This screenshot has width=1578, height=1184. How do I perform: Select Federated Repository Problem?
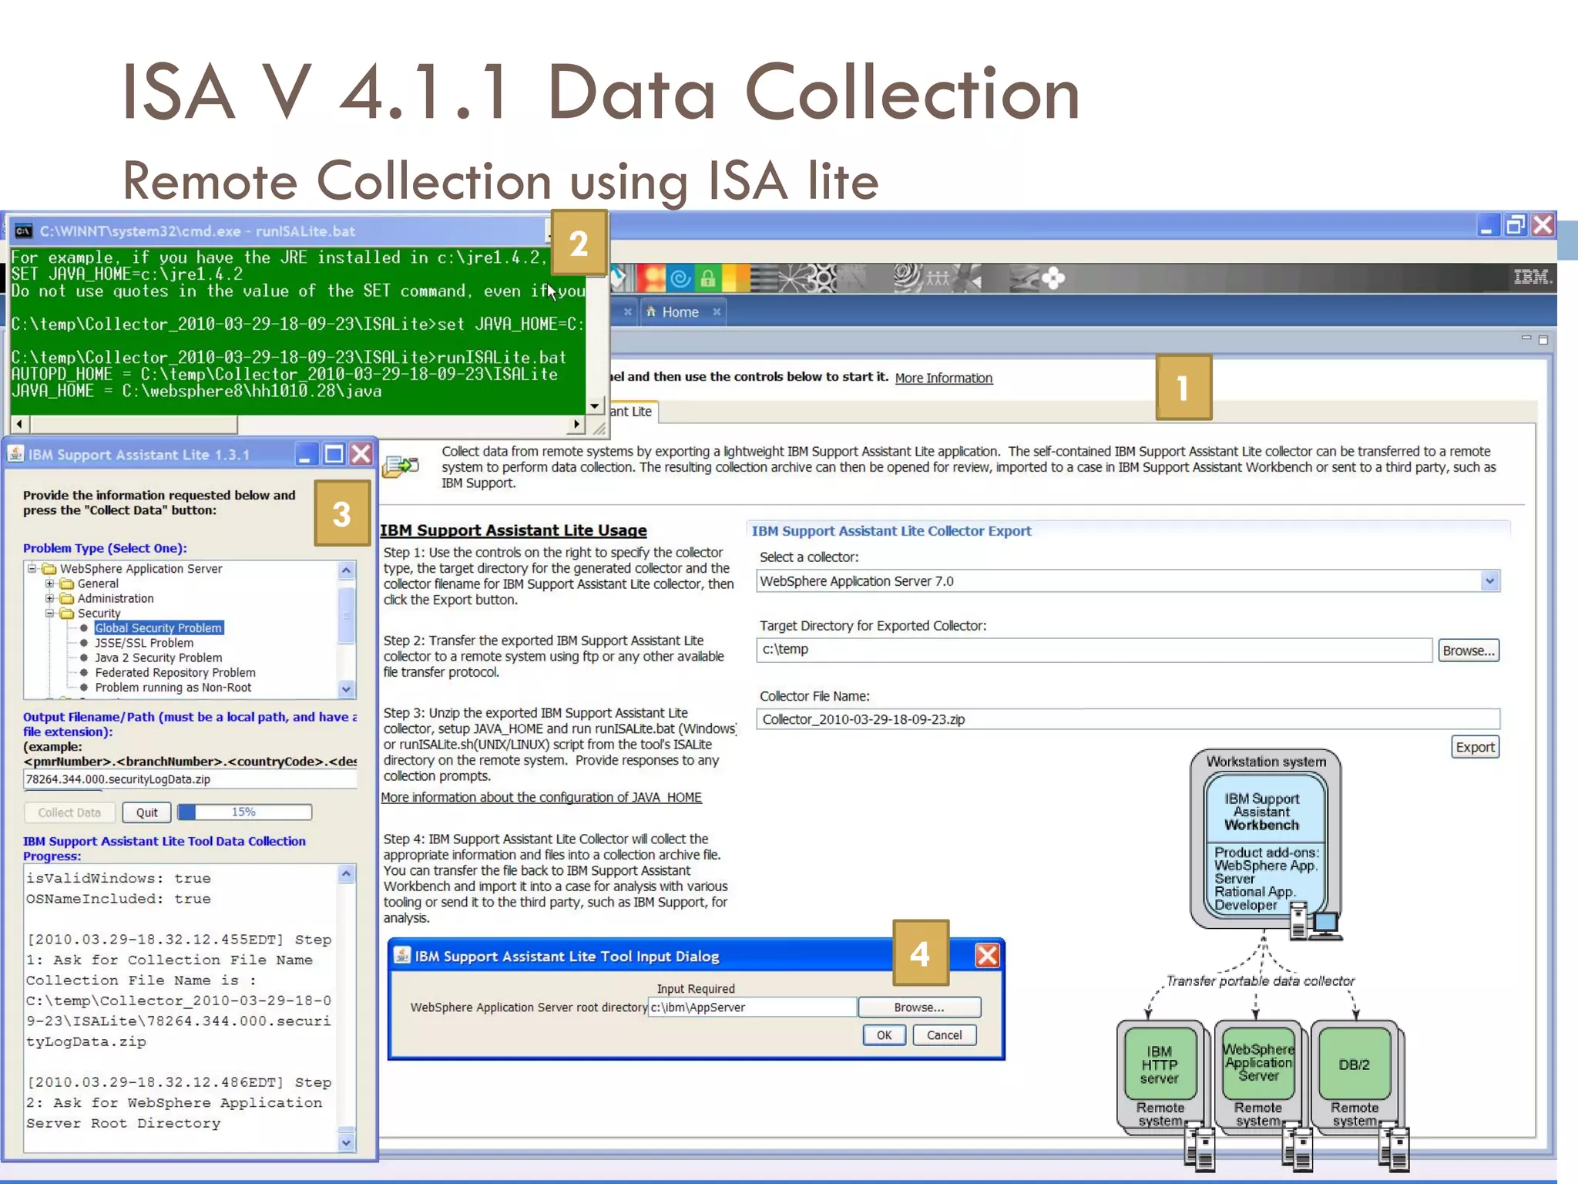pos(175,673)
